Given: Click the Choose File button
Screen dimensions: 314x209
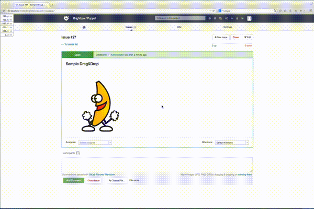Looking at the screenshot, I should (117, 180).
